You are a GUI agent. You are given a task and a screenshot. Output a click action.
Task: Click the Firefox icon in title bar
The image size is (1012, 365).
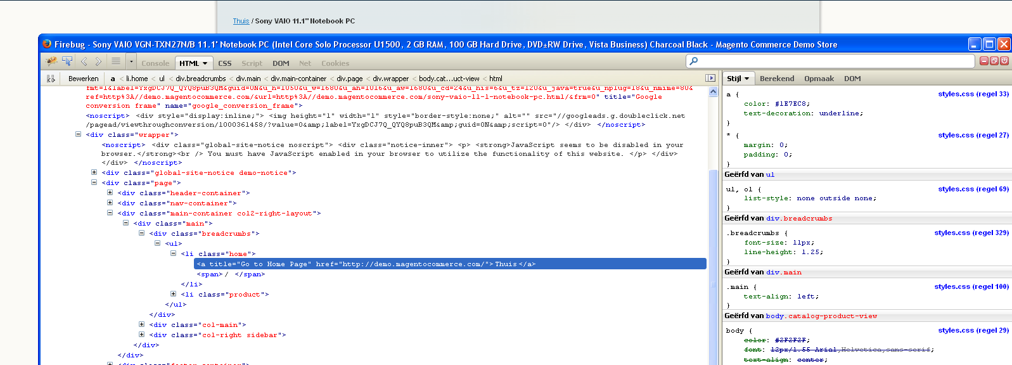tap(47, 44)
